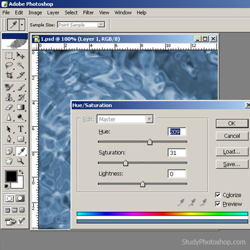Switch to Quick Mask mode

tap(20, 198)
